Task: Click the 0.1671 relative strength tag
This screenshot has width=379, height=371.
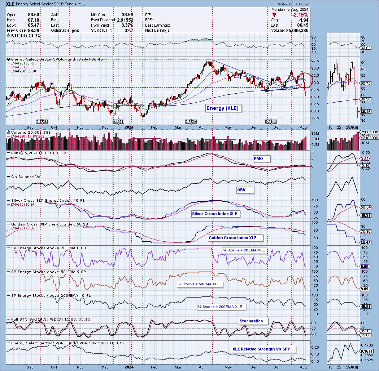Action: tap(366, 352)
